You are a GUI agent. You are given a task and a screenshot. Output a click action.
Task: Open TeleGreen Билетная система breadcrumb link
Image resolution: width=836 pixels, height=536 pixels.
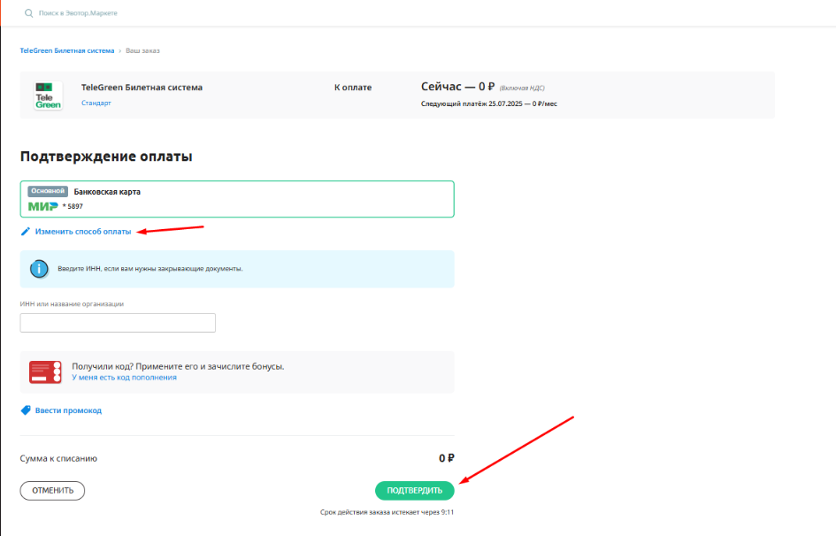coord(67,50)
